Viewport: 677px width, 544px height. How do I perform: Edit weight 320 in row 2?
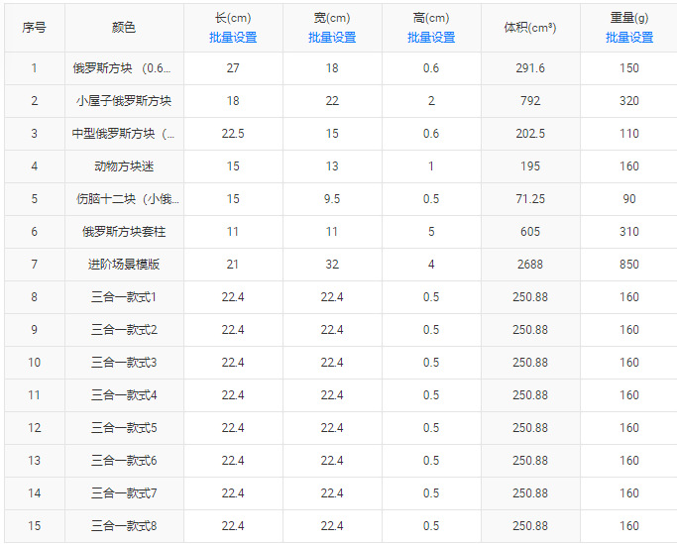coord(629,101)
